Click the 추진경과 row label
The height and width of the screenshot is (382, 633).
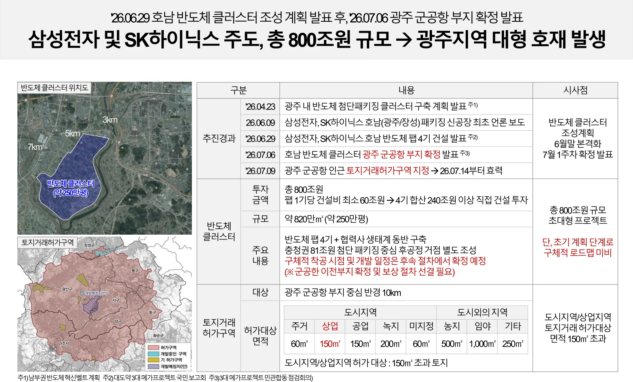219,138
